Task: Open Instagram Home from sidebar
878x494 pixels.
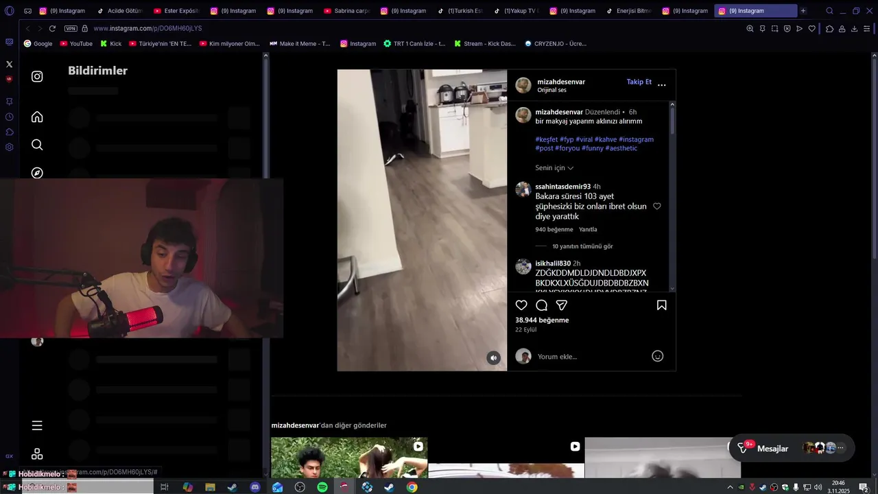Action: (37, 117)
